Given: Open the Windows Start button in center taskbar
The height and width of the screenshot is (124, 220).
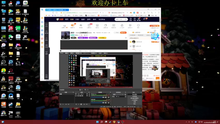Looking at the screenshot, I should pos(97,122).
